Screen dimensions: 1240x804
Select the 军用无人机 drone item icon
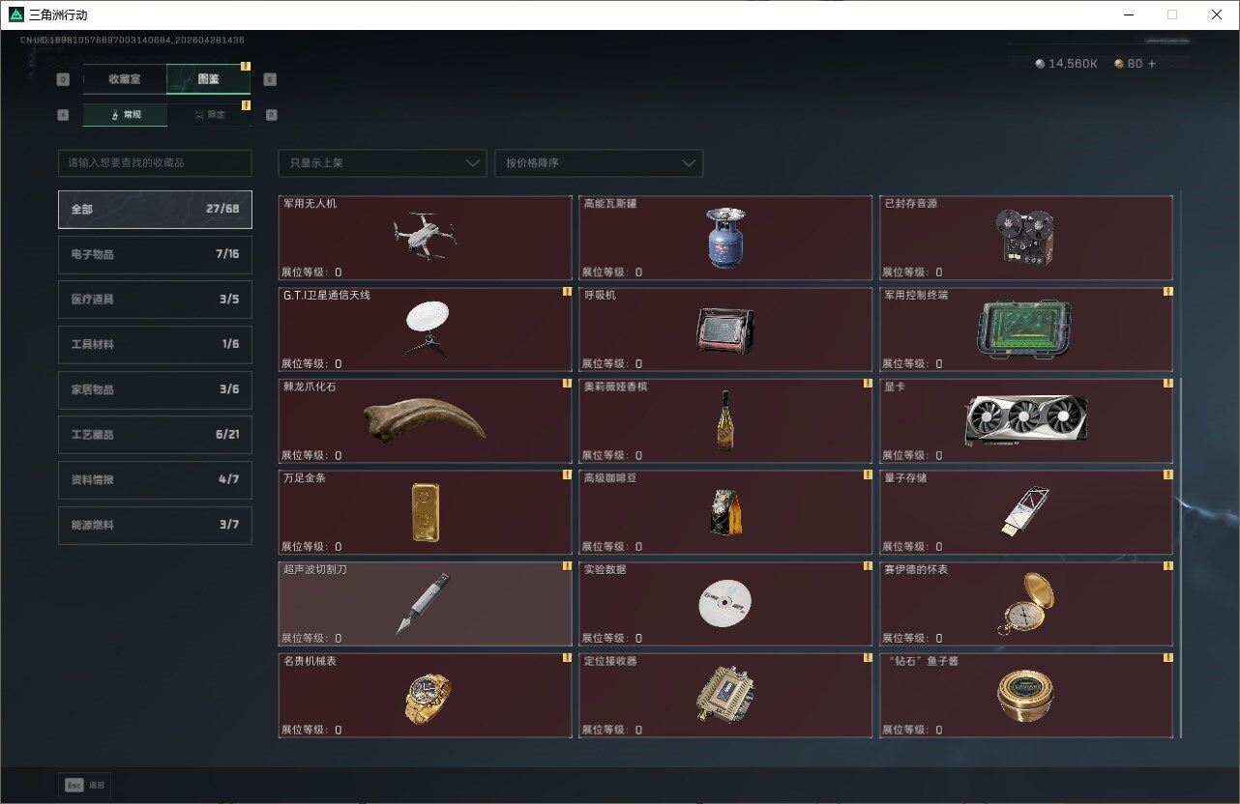(425, 236)
